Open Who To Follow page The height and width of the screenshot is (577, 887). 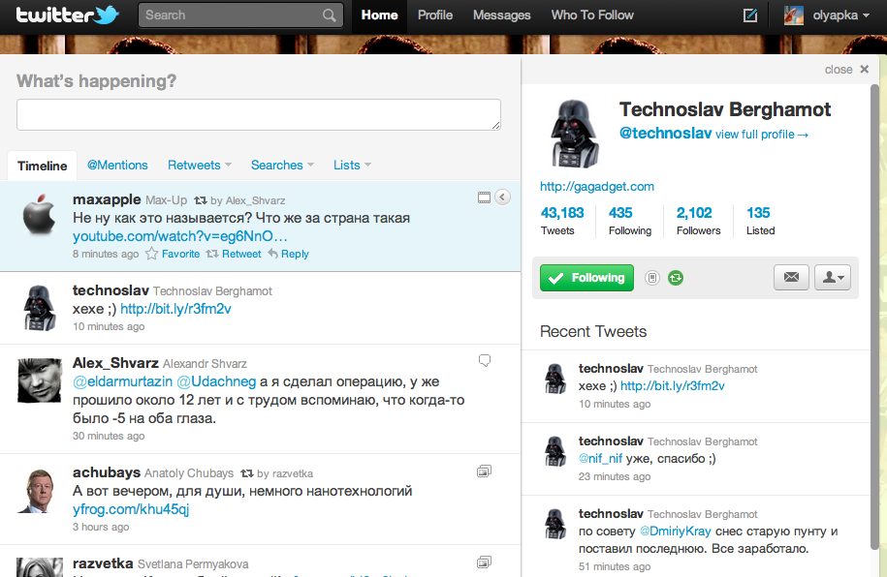coord(592,15)
